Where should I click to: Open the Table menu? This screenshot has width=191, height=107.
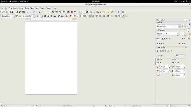tap(32, 8)
